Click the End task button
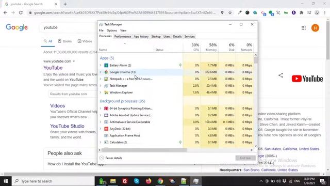The image size is (330, 186). click(x=245, y=158)
